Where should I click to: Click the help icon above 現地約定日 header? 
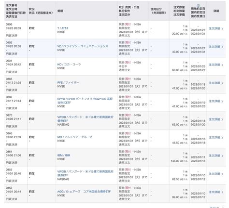tap(198, 5)
